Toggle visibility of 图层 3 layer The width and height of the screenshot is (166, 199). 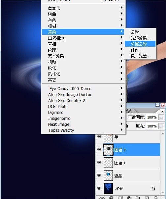click(99, 150)
